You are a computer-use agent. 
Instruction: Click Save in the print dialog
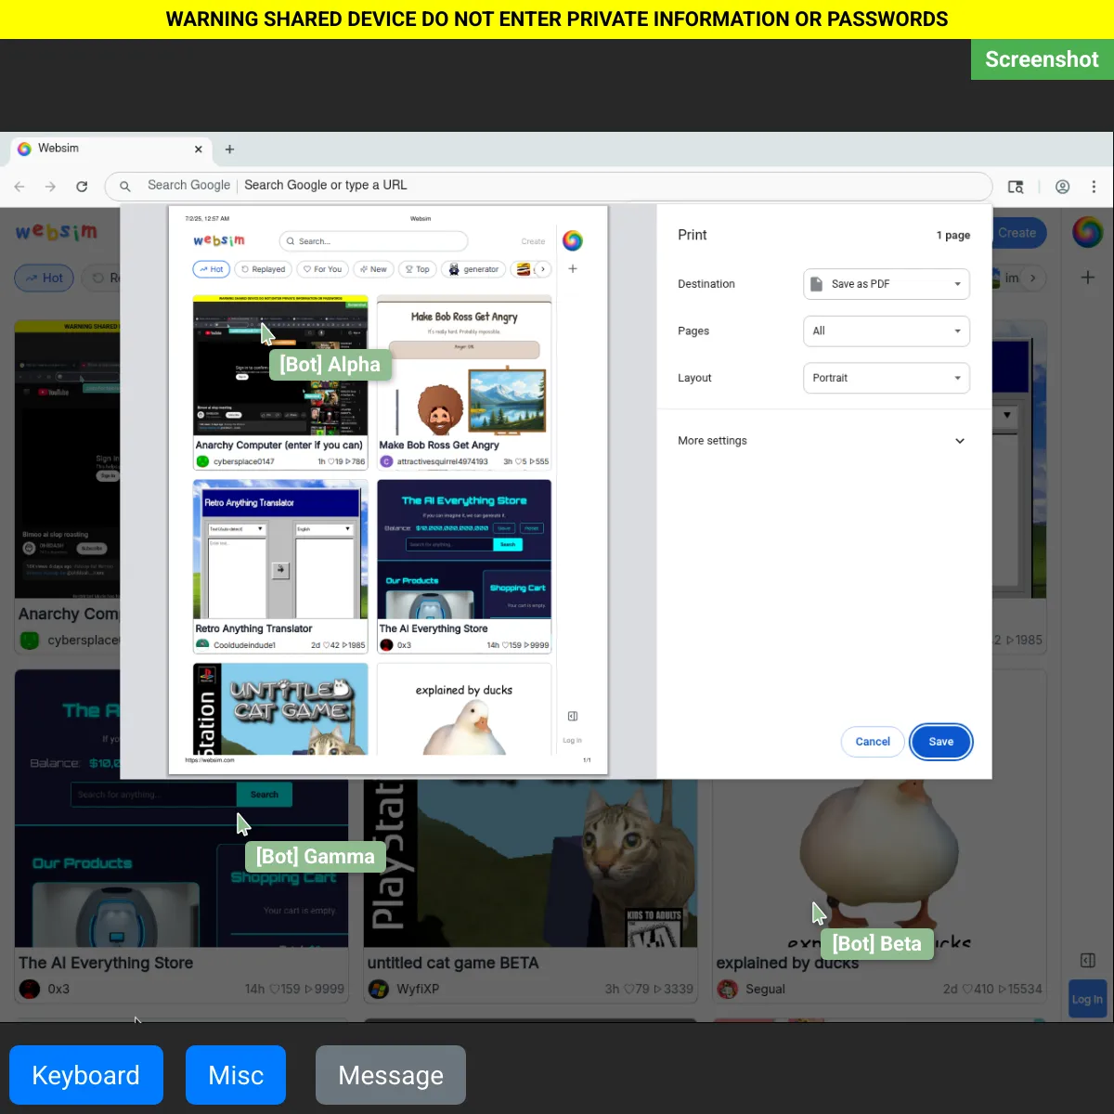941,742
